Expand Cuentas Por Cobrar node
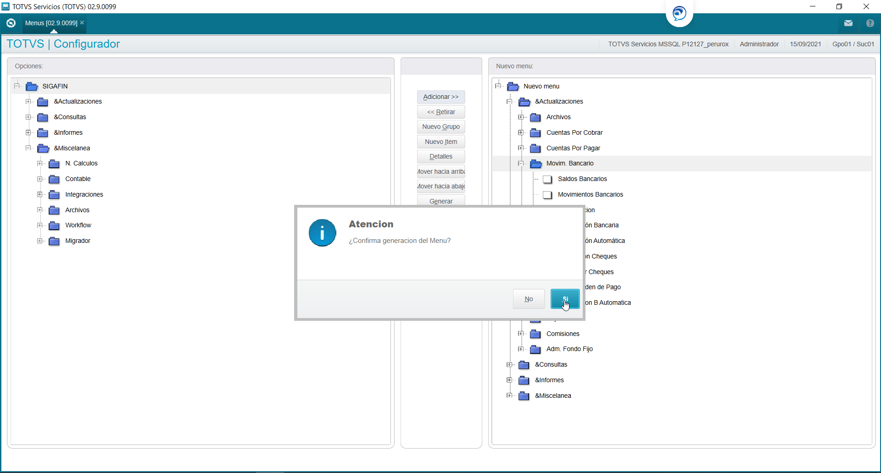 pos(521,132)
